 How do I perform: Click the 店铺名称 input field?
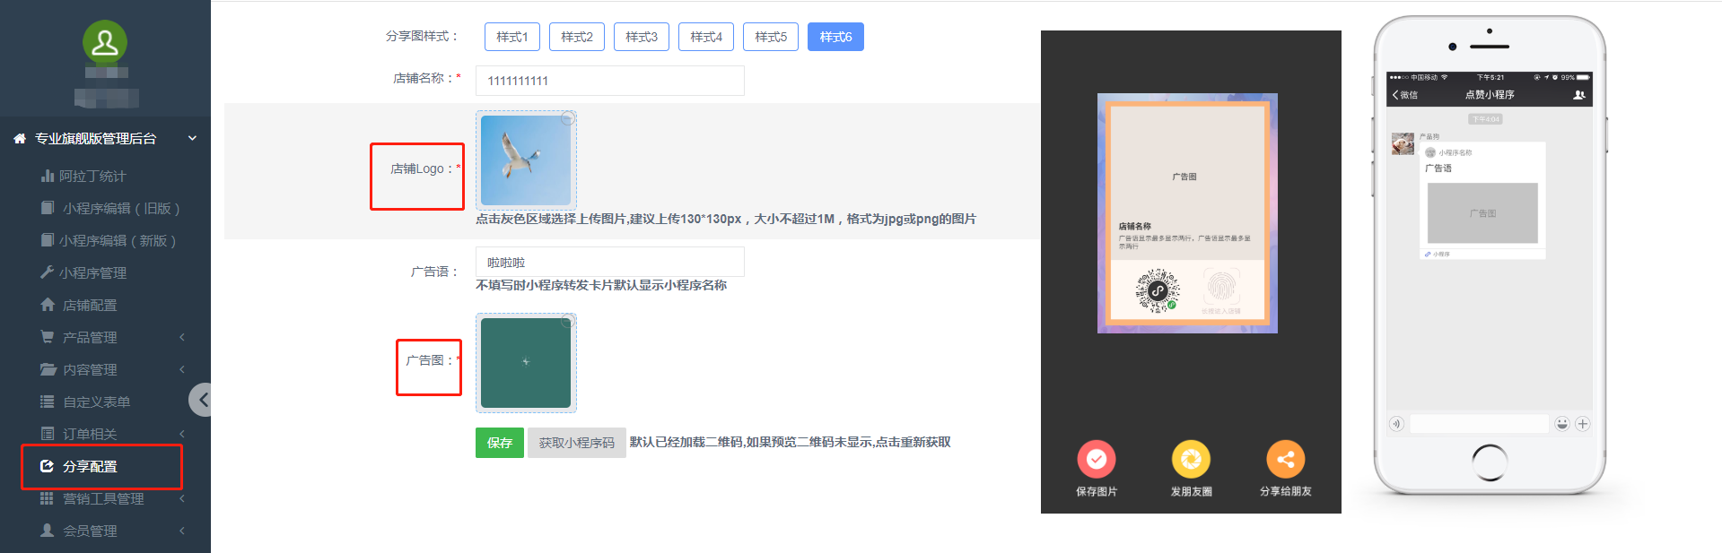pos(609,81)
